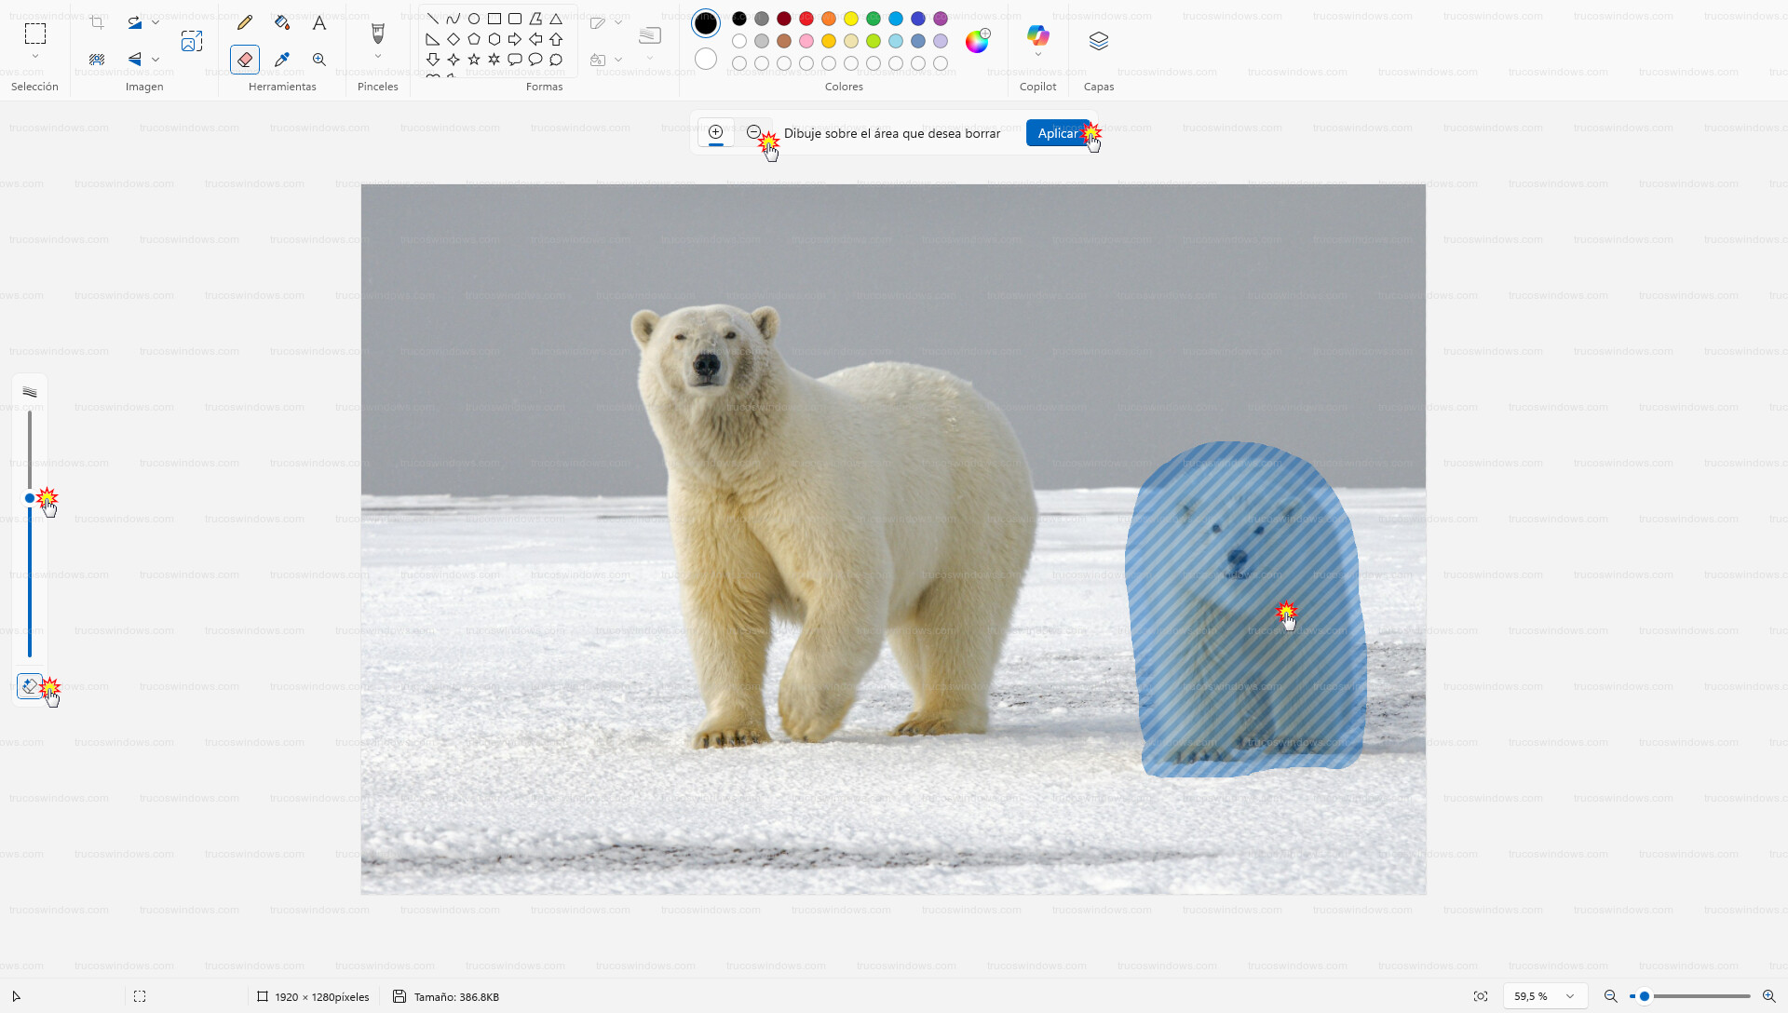The width and height of the screenshot is (1788, 1013).
Task: Select the Magnifier tool
Action: [319, 60]
